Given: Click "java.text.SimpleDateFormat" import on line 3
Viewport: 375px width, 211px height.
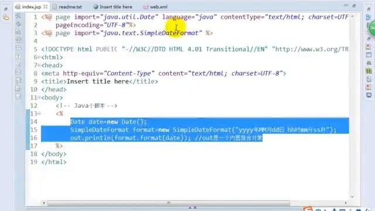Looking at the screenshot, I should click(151, 33).
